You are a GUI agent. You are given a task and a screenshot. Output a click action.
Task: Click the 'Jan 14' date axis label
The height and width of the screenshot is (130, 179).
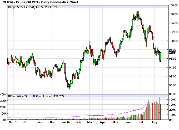click(65, 122)
